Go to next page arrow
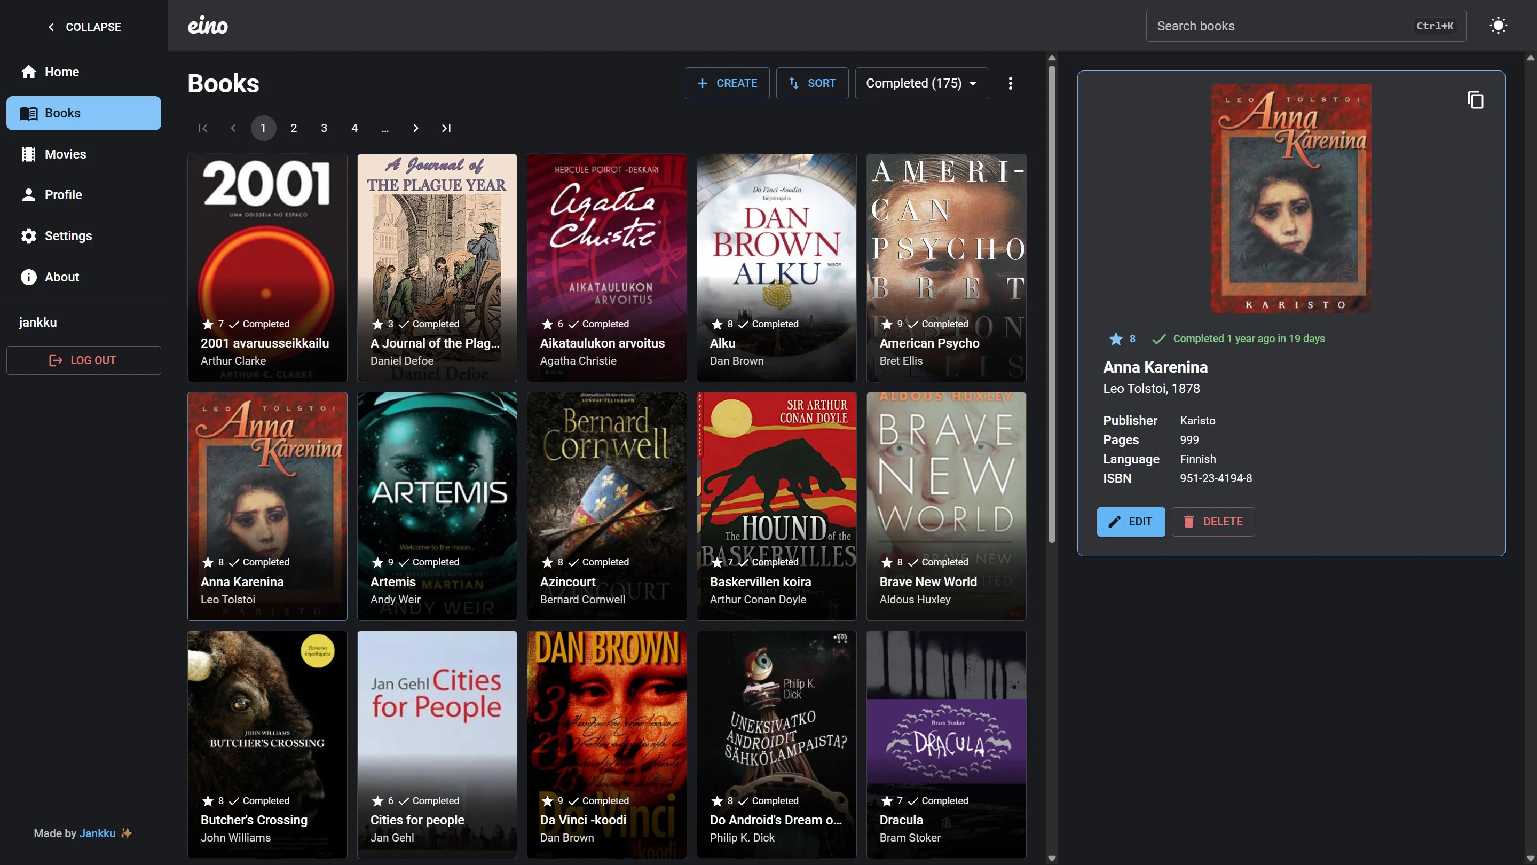Viewport: 1537px width, 865px height. coord(416,128)
